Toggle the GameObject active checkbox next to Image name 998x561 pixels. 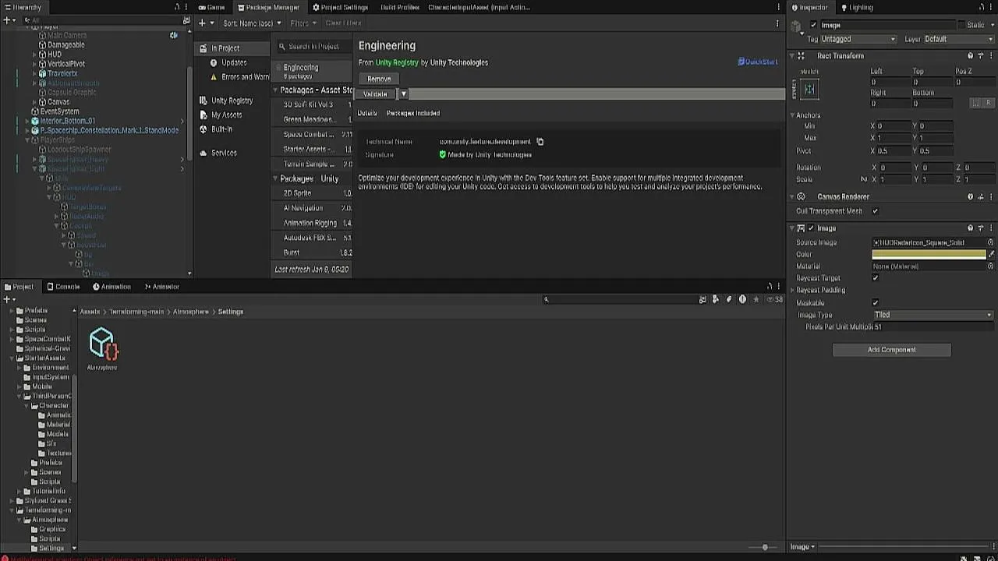pyautogui.click(x=813, y=25)
